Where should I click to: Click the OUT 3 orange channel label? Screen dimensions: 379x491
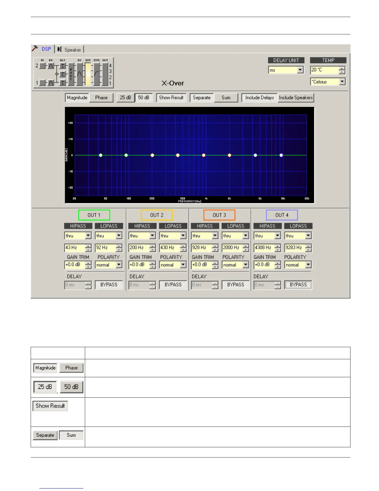[219, 215]
